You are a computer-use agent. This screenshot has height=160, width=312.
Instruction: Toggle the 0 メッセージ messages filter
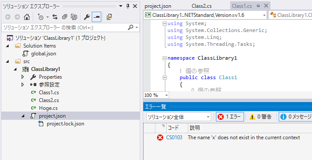click(x=295, y=117)
